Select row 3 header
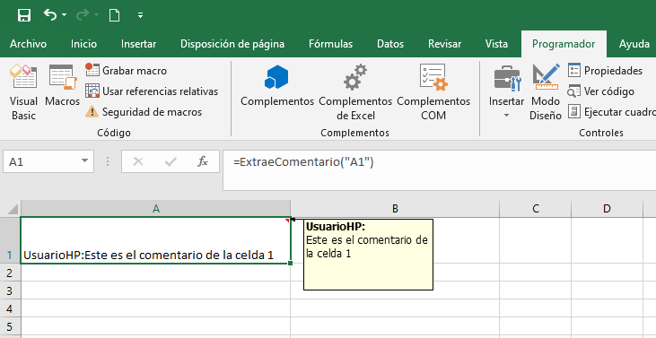Viewport: 656px width, 338px height. click(10, 290)
